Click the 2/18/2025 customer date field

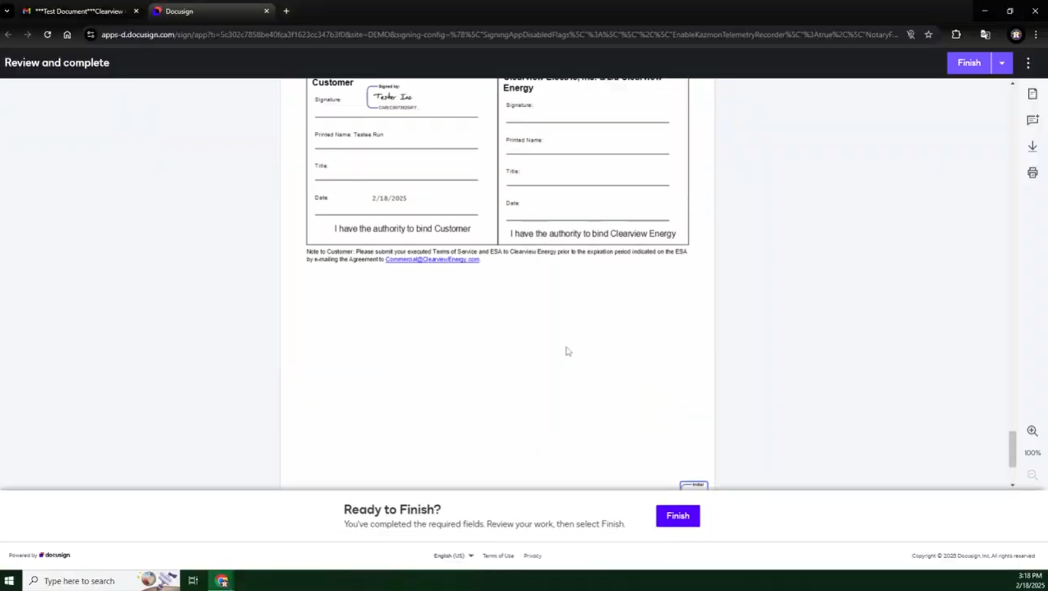pyautogui.click(x=389, y=198)
